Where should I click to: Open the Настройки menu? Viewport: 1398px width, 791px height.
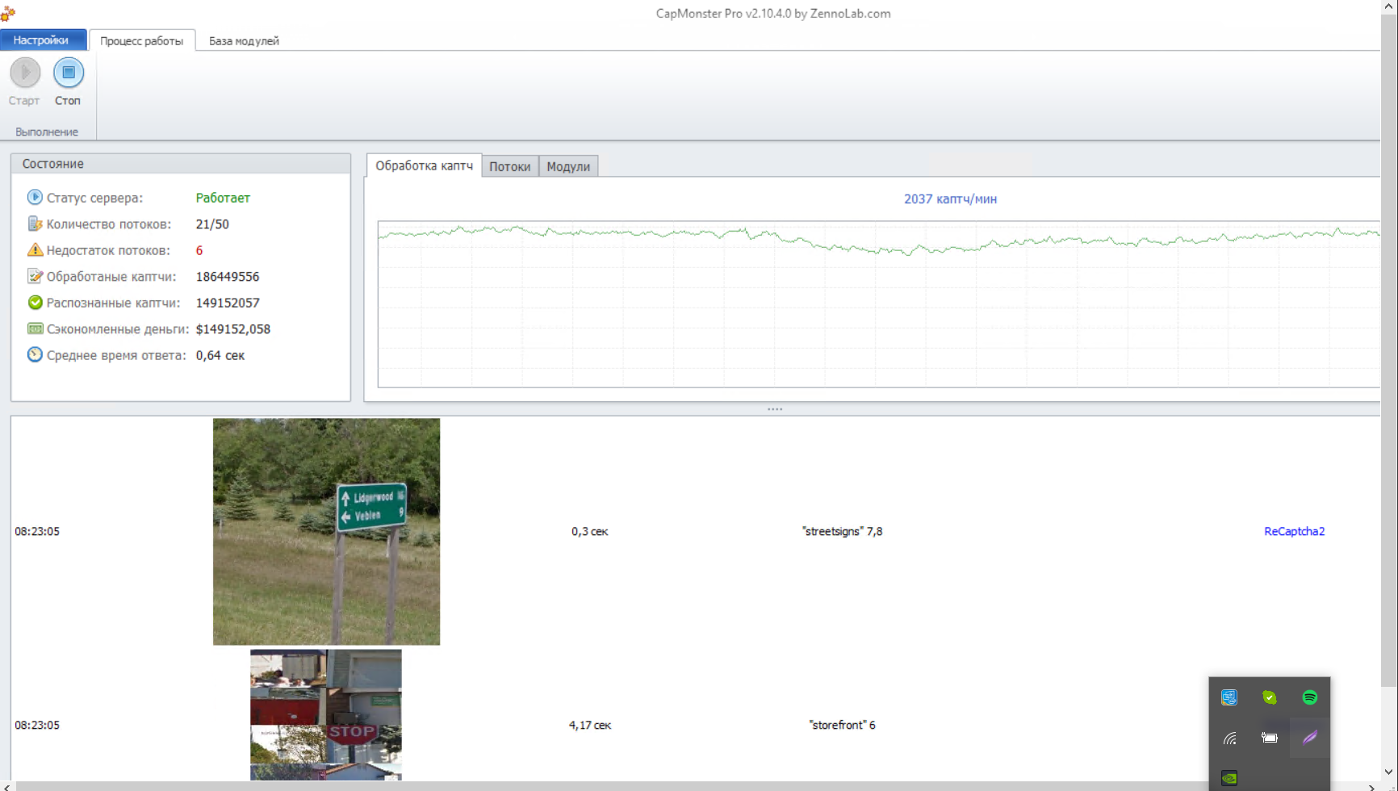(41, 40)
